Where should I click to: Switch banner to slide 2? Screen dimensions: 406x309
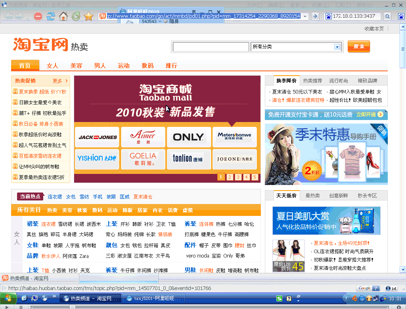(230, 177)
